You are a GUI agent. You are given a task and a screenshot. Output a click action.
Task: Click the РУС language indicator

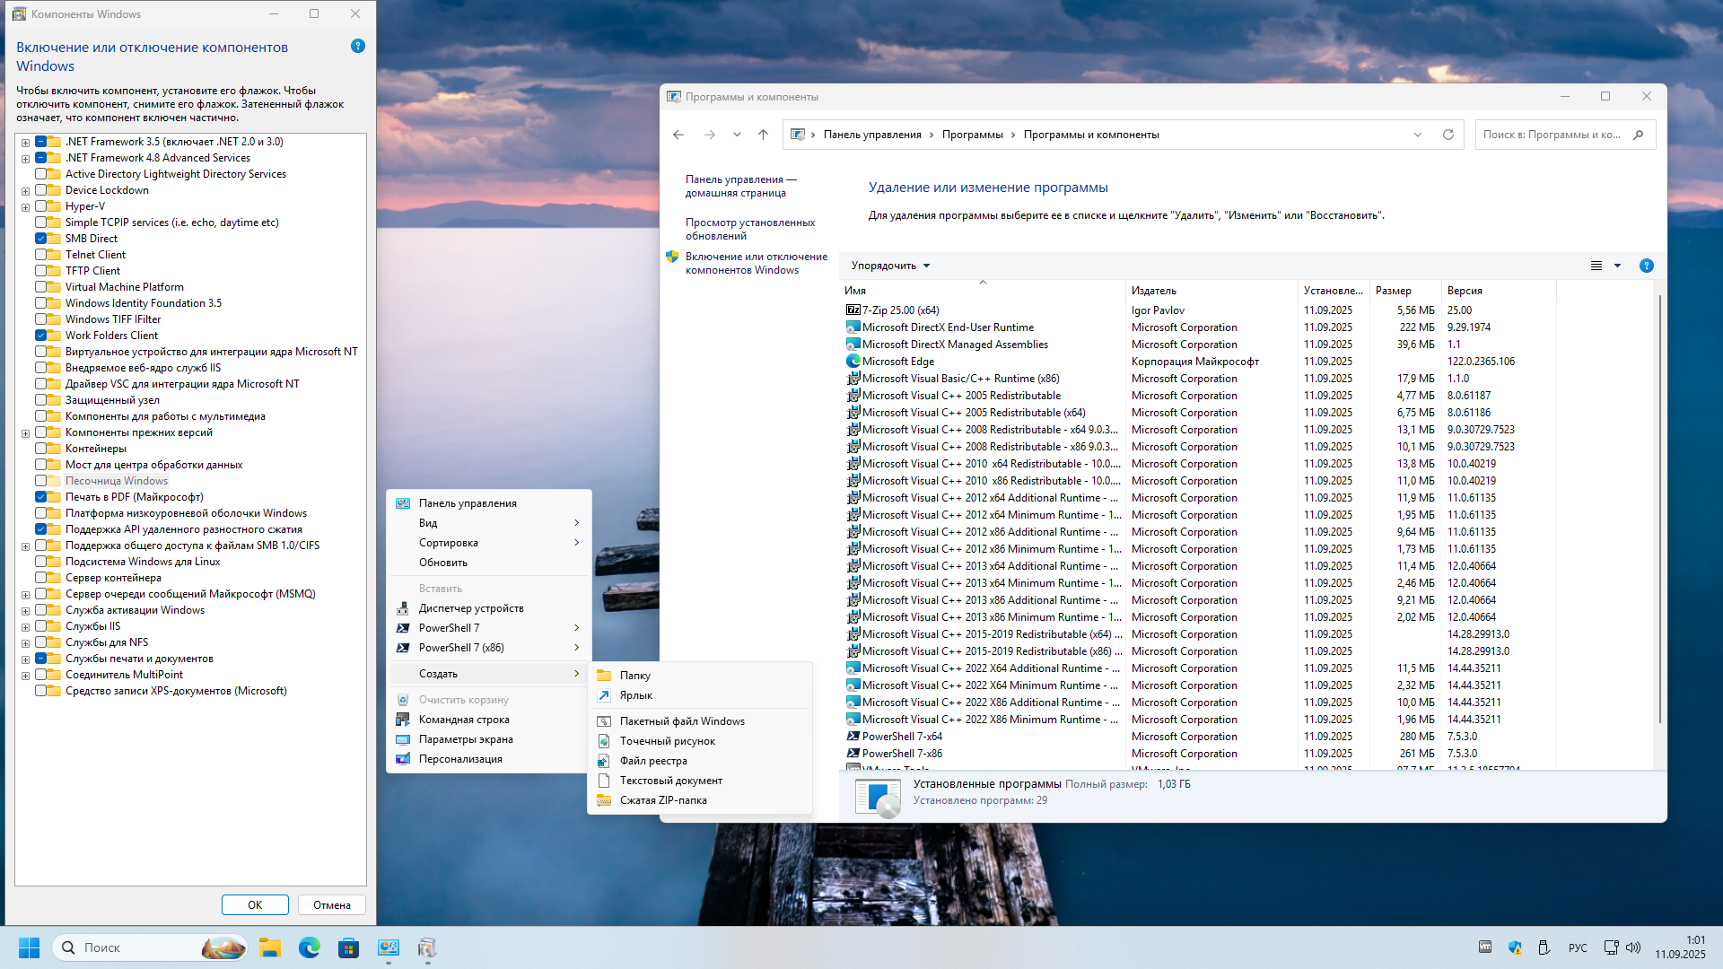(x=1578, y=947)
